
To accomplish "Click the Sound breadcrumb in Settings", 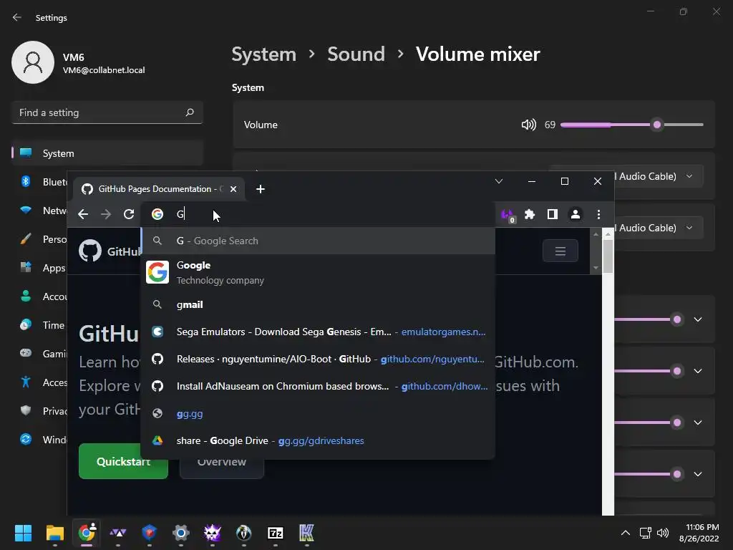I will click(x=356, y=54).
